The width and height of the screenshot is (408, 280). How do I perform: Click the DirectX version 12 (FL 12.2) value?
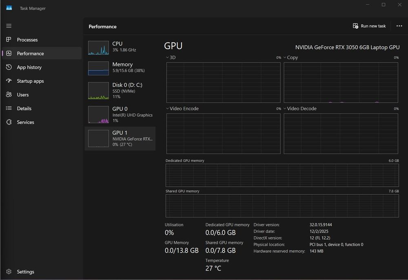[x=320, y=238]
